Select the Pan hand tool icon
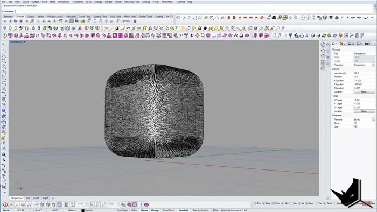The height and width of the screenshot is (212, 377). coord(178,18)
